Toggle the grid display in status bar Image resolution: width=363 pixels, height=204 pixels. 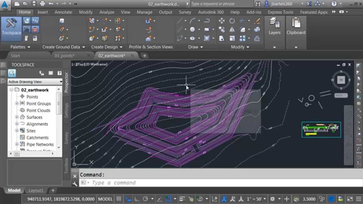[119, 199]
